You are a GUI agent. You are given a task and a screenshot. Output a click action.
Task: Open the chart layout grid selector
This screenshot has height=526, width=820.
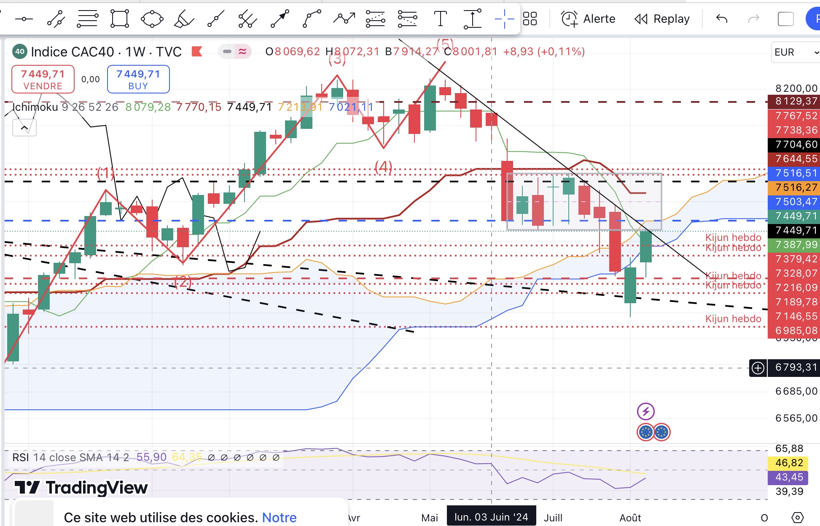click(530, 19)
